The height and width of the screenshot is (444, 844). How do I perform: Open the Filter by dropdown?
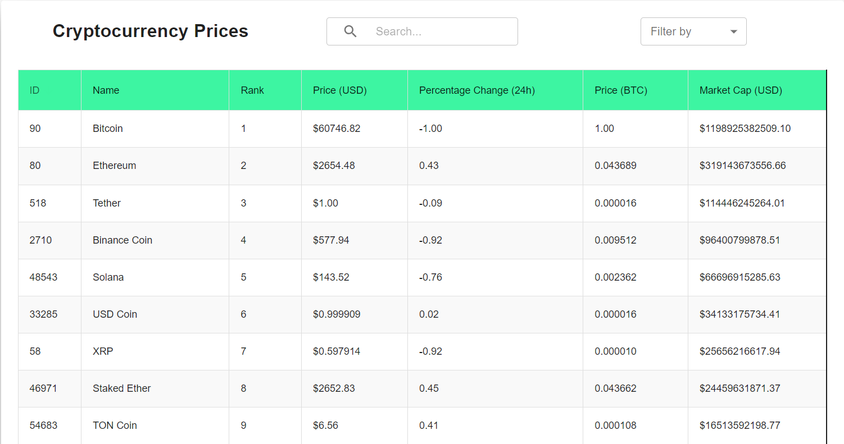(693, 31)
